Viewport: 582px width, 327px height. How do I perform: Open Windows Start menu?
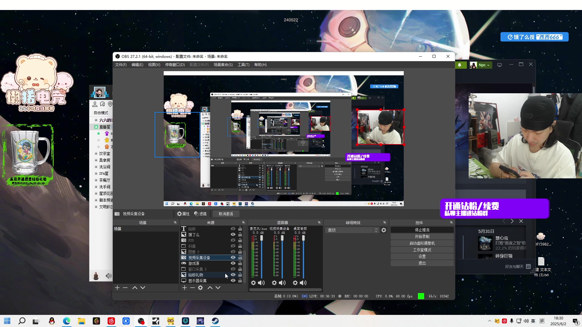[x=7, y=321]
